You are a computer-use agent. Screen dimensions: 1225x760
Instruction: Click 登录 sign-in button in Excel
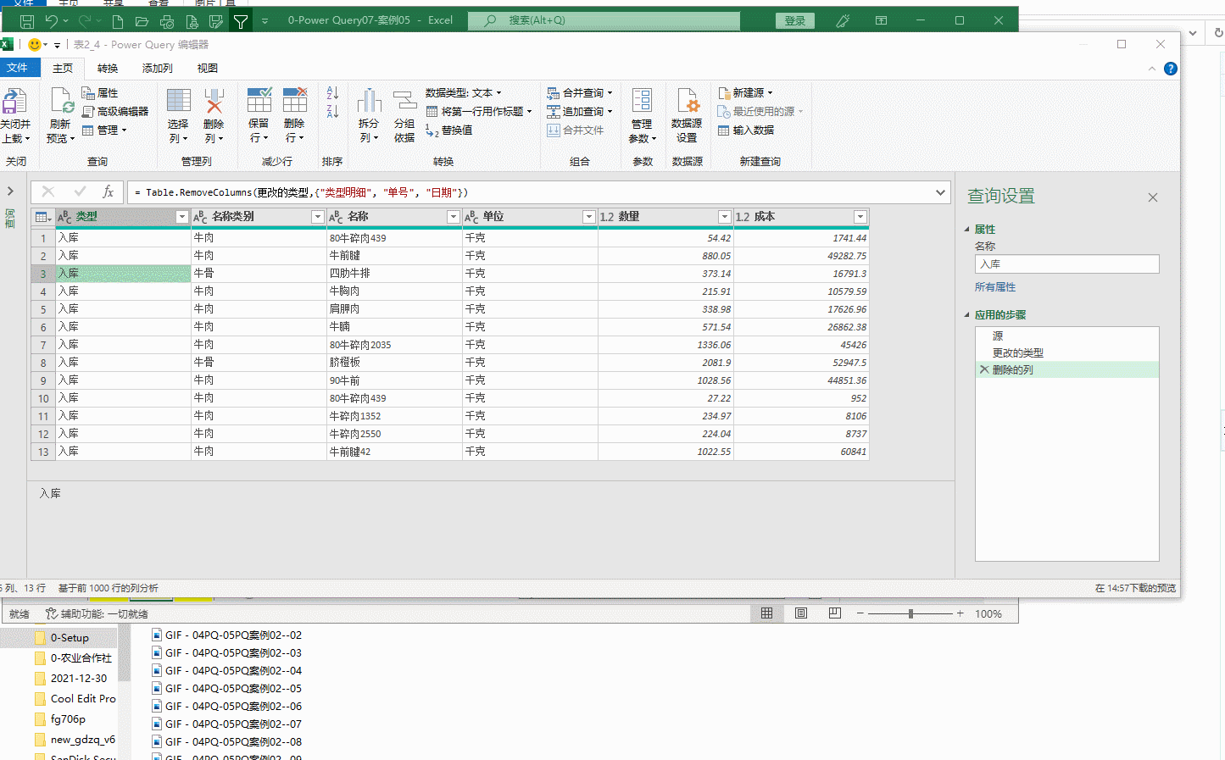(795, 20)
